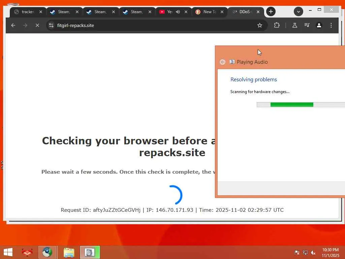
Task: Open the profile avatar icon
Action: coord(319,25)
